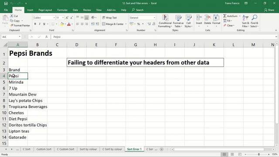This screenshot has width=279, height=157.
Task: Switch to the Page Layout tab
Action: click(45, 10)
